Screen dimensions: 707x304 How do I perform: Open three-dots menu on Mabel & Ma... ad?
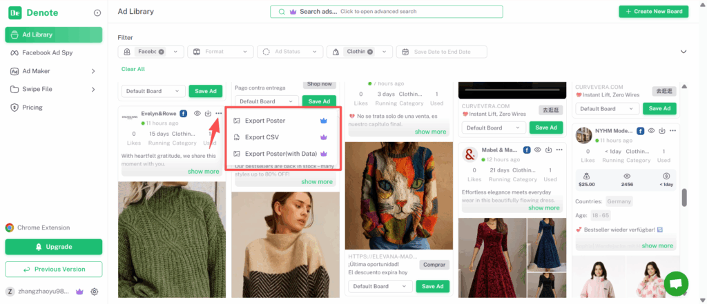[559, 150]
